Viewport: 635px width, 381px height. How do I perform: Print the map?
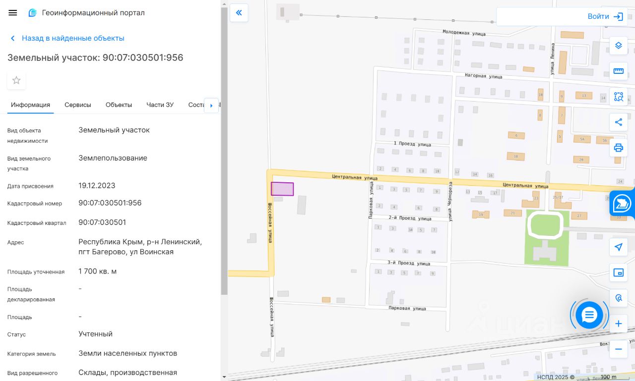619,148
